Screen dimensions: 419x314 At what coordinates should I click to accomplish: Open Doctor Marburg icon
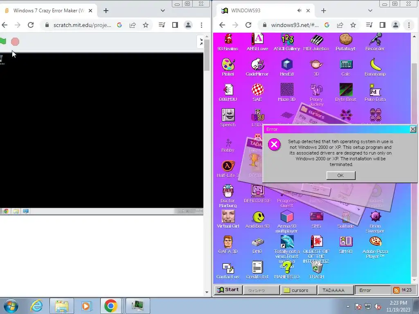pyautogui.click(x=228, y=196)
